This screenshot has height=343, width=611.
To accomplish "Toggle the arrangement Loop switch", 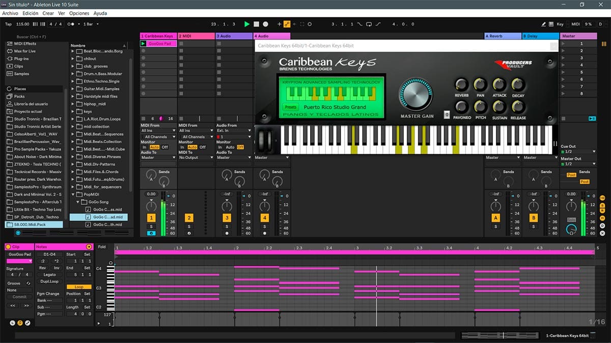I will (x=370, y=24).
